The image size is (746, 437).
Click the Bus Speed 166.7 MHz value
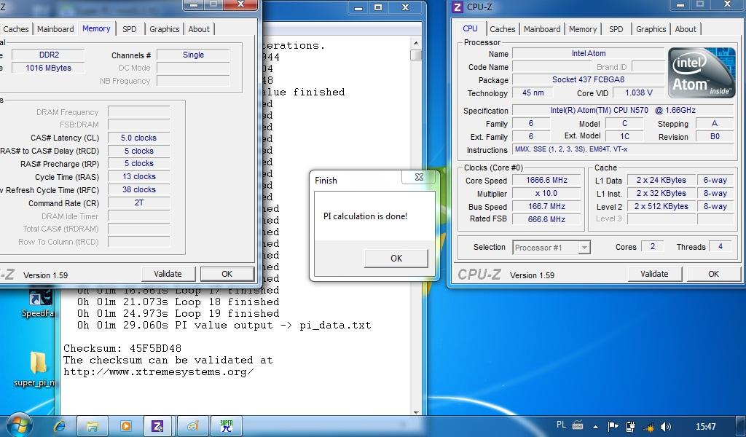[546, 206]
